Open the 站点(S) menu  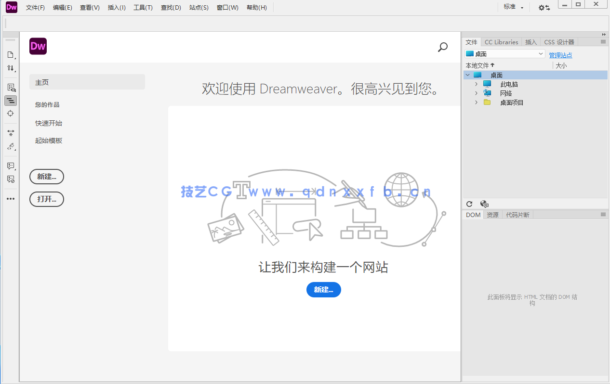pos(198,7)
